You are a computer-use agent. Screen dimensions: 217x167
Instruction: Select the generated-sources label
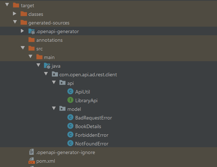click(x=49, y=23)
